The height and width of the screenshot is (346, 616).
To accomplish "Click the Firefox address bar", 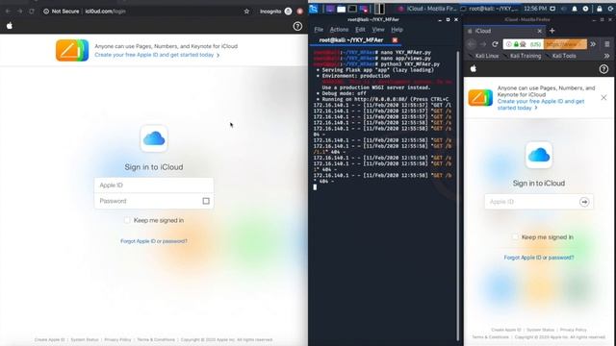I will point(545,44).
